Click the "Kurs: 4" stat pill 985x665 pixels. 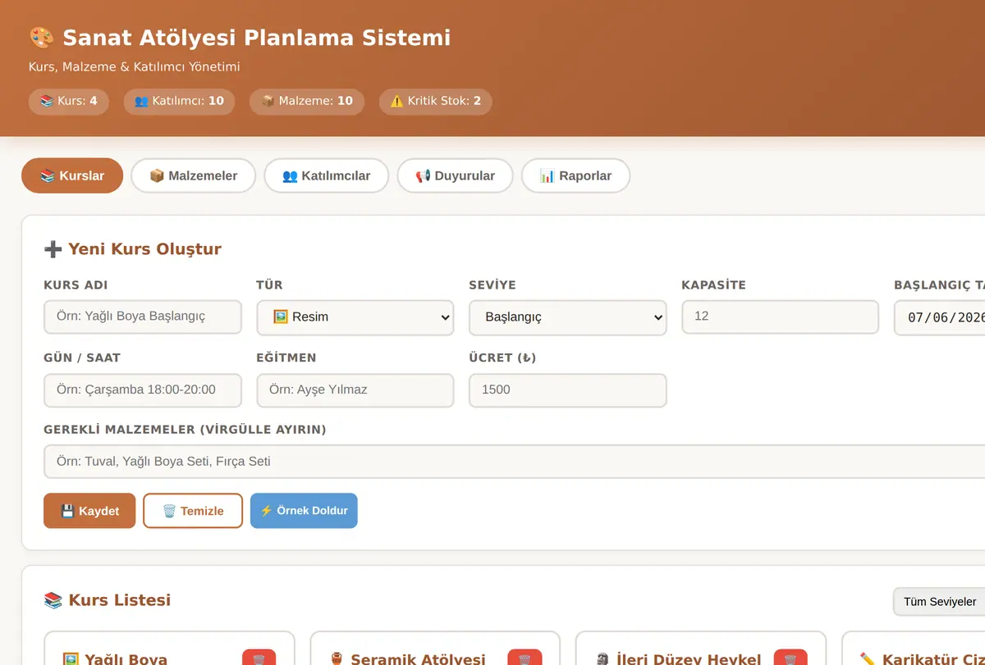[x=69, y=102]
